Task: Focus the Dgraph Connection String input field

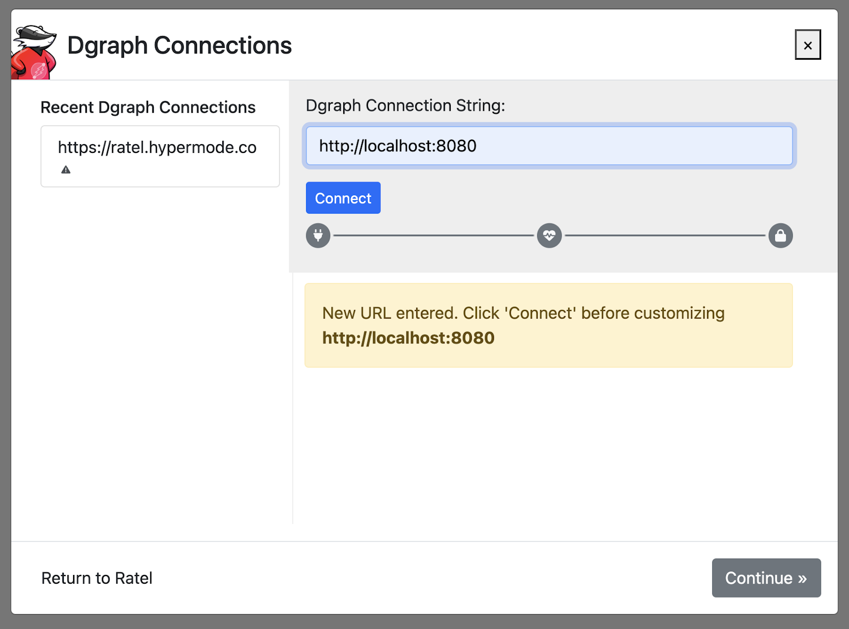Action: pos(549,146)
